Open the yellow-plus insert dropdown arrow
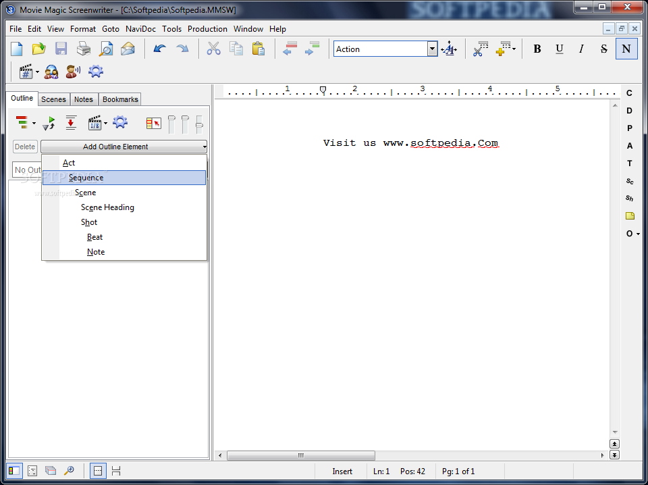The width and height of the screenshot is (648, 485). coord(514,49)
